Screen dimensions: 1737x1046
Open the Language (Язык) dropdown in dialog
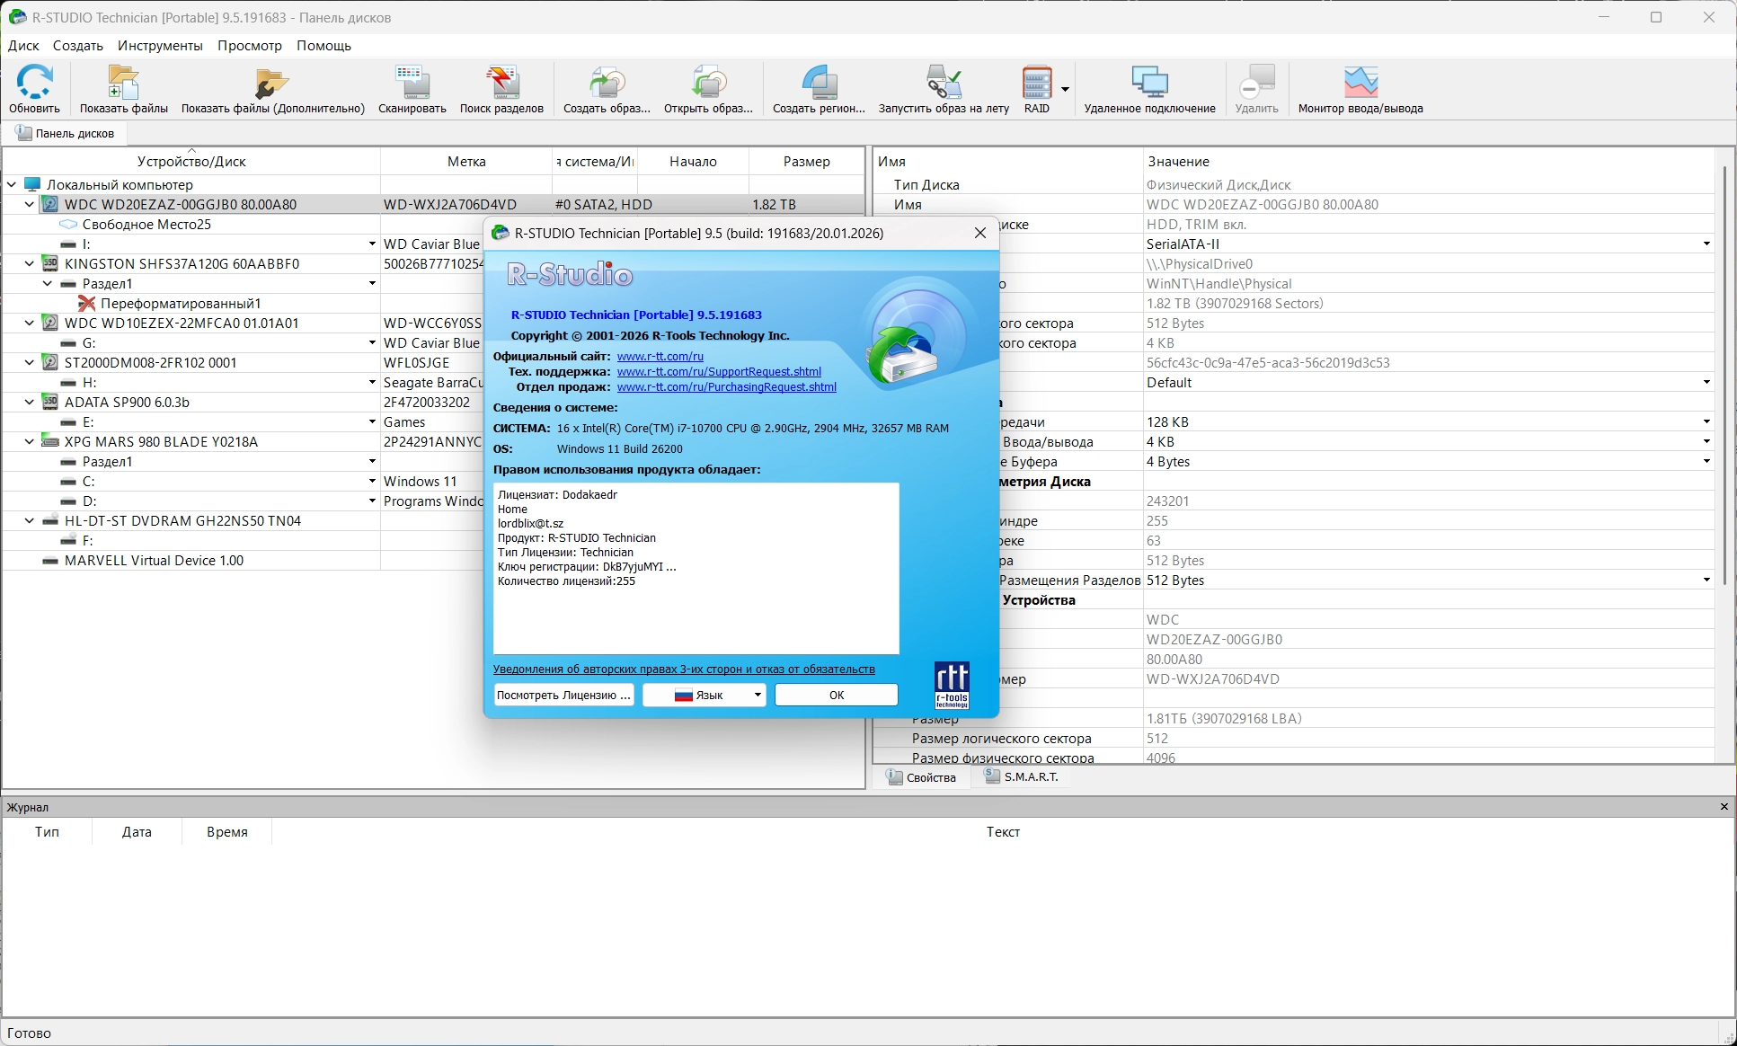[x=704, y=695]
